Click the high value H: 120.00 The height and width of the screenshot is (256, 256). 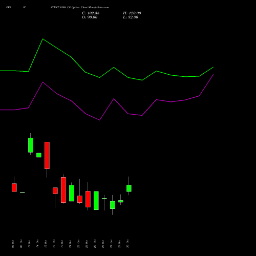(x=132, y=13)
